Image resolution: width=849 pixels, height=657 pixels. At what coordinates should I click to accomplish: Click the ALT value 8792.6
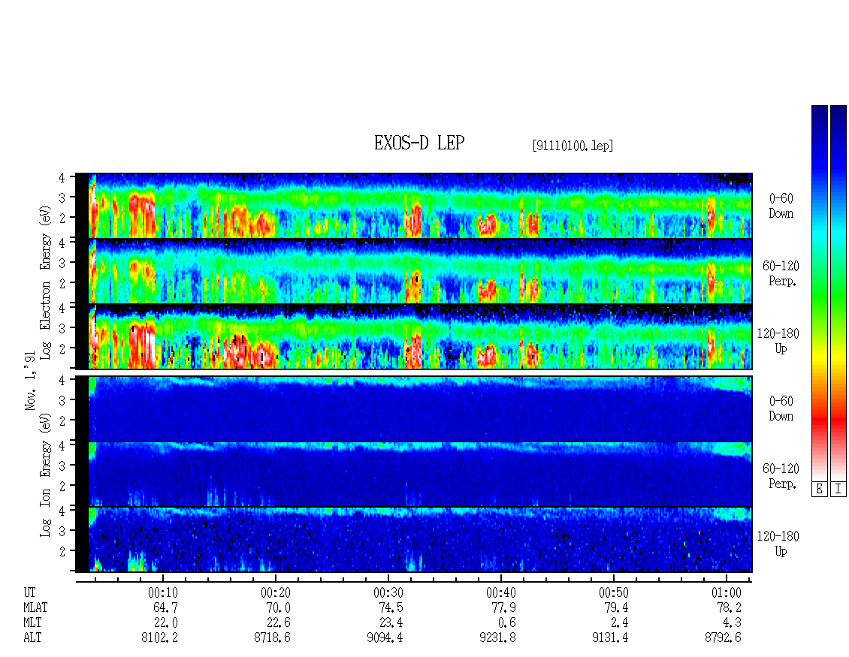click(723, 638)
